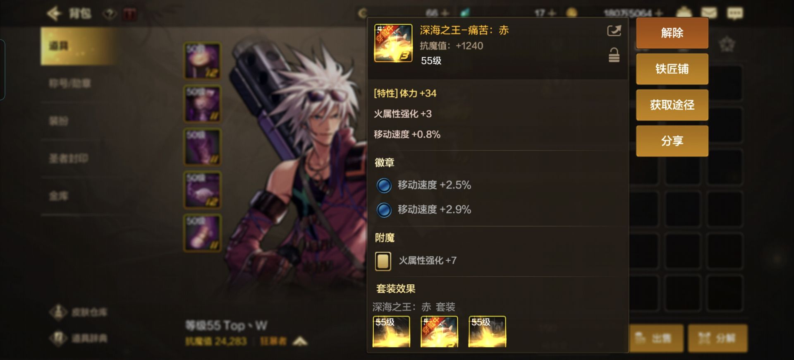
Task: Select first 55级 set piece thumbnail
Action: click(x=391, y=331)
